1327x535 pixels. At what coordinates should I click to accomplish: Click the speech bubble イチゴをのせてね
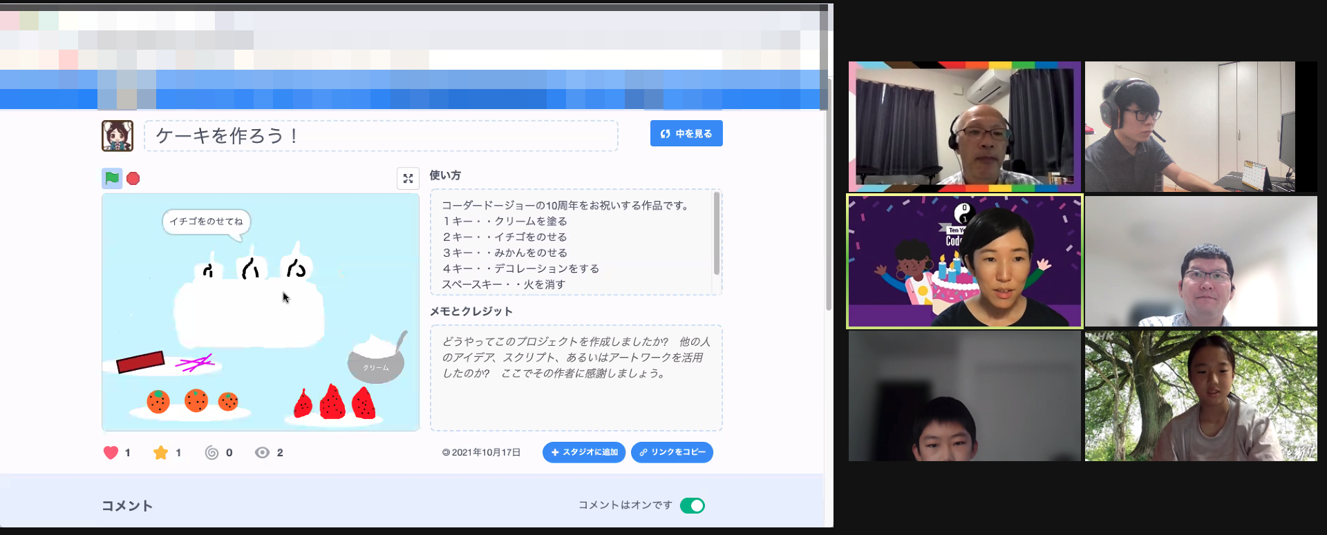(x=207, y=223)
